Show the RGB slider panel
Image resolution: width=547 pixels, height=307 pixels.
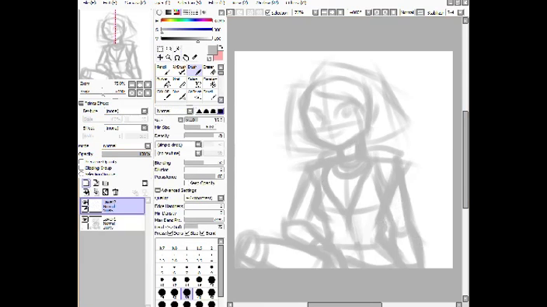pos(169,12)
